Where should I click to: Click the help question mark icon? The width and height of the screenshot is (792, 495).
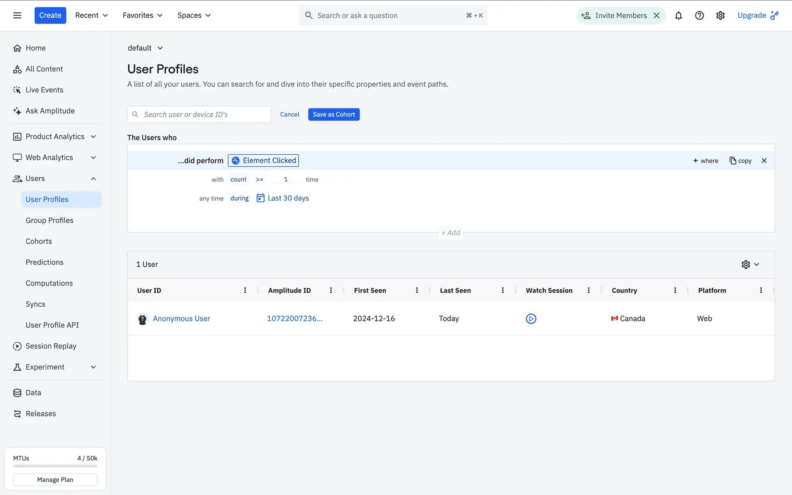[x=699, y=16]
